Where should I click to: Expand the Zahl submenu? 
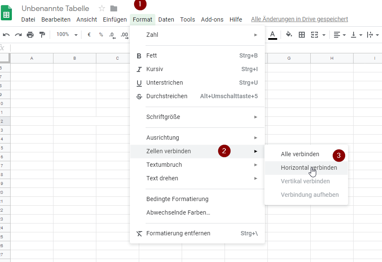(197, 35)
